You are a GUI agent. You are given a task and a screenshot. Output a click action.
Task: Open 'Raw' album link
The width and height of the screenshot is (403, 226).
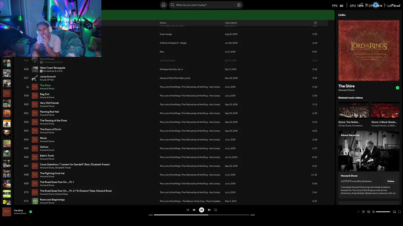point(162,52)
